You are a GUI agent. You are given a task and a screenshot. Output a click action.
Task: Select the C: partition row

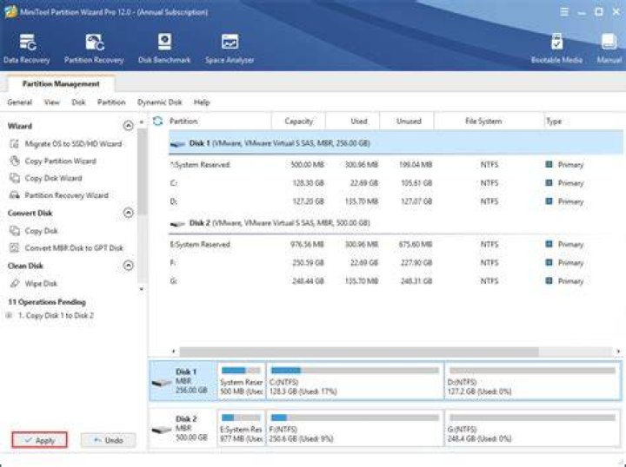[396, 183]
